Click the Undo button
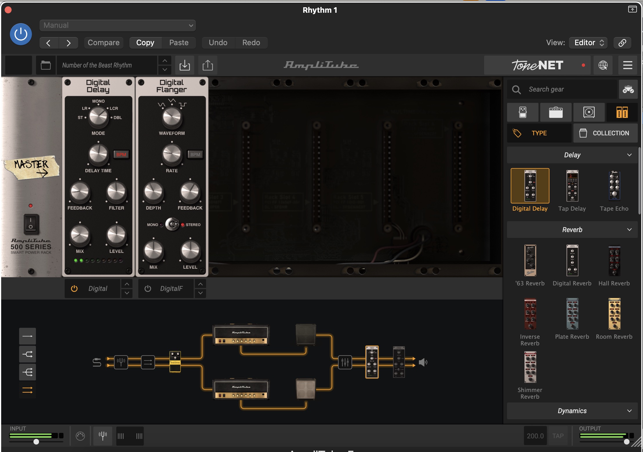Viewport: 643px width, 452px height. (218, 43)
